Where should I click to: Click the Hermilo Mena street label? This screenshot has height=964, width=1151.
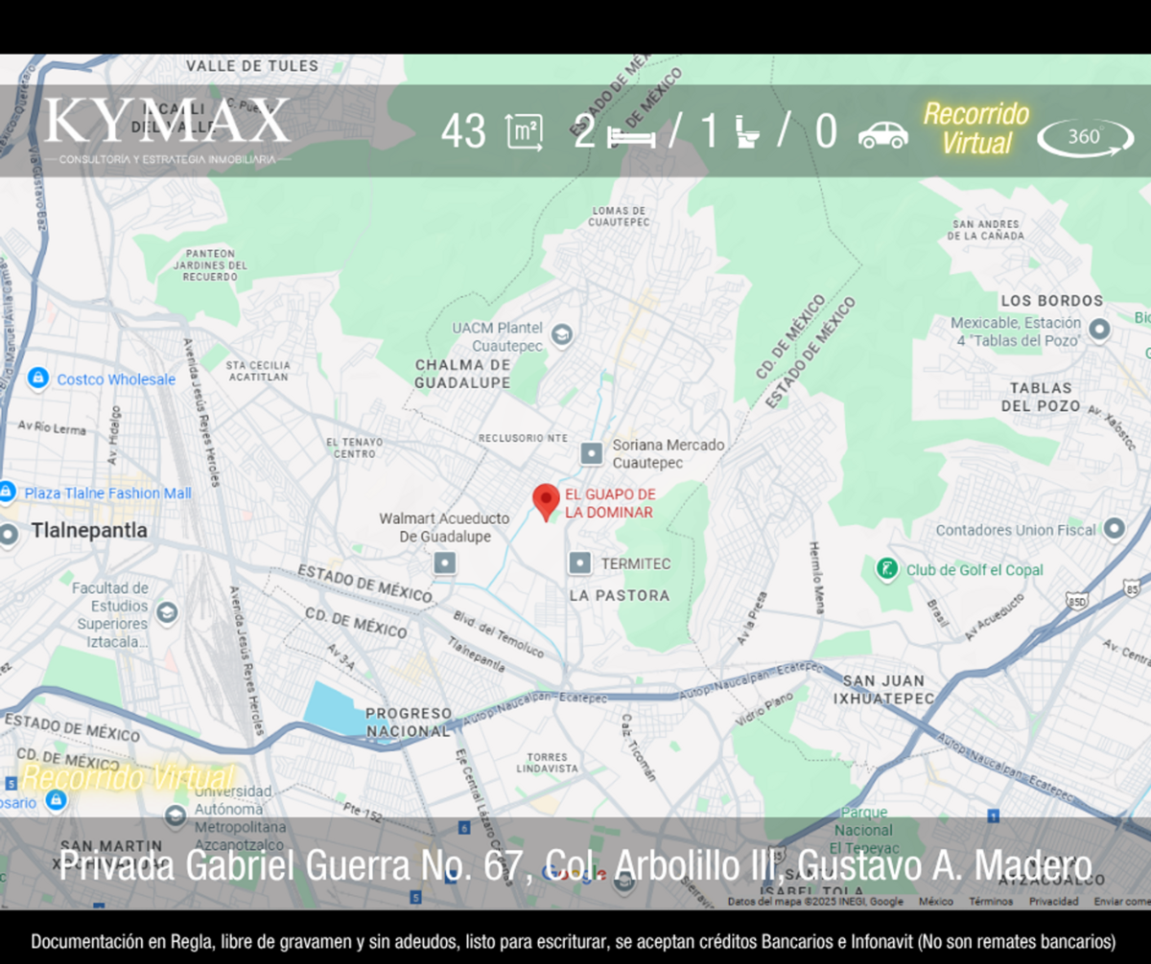(816, 577)
